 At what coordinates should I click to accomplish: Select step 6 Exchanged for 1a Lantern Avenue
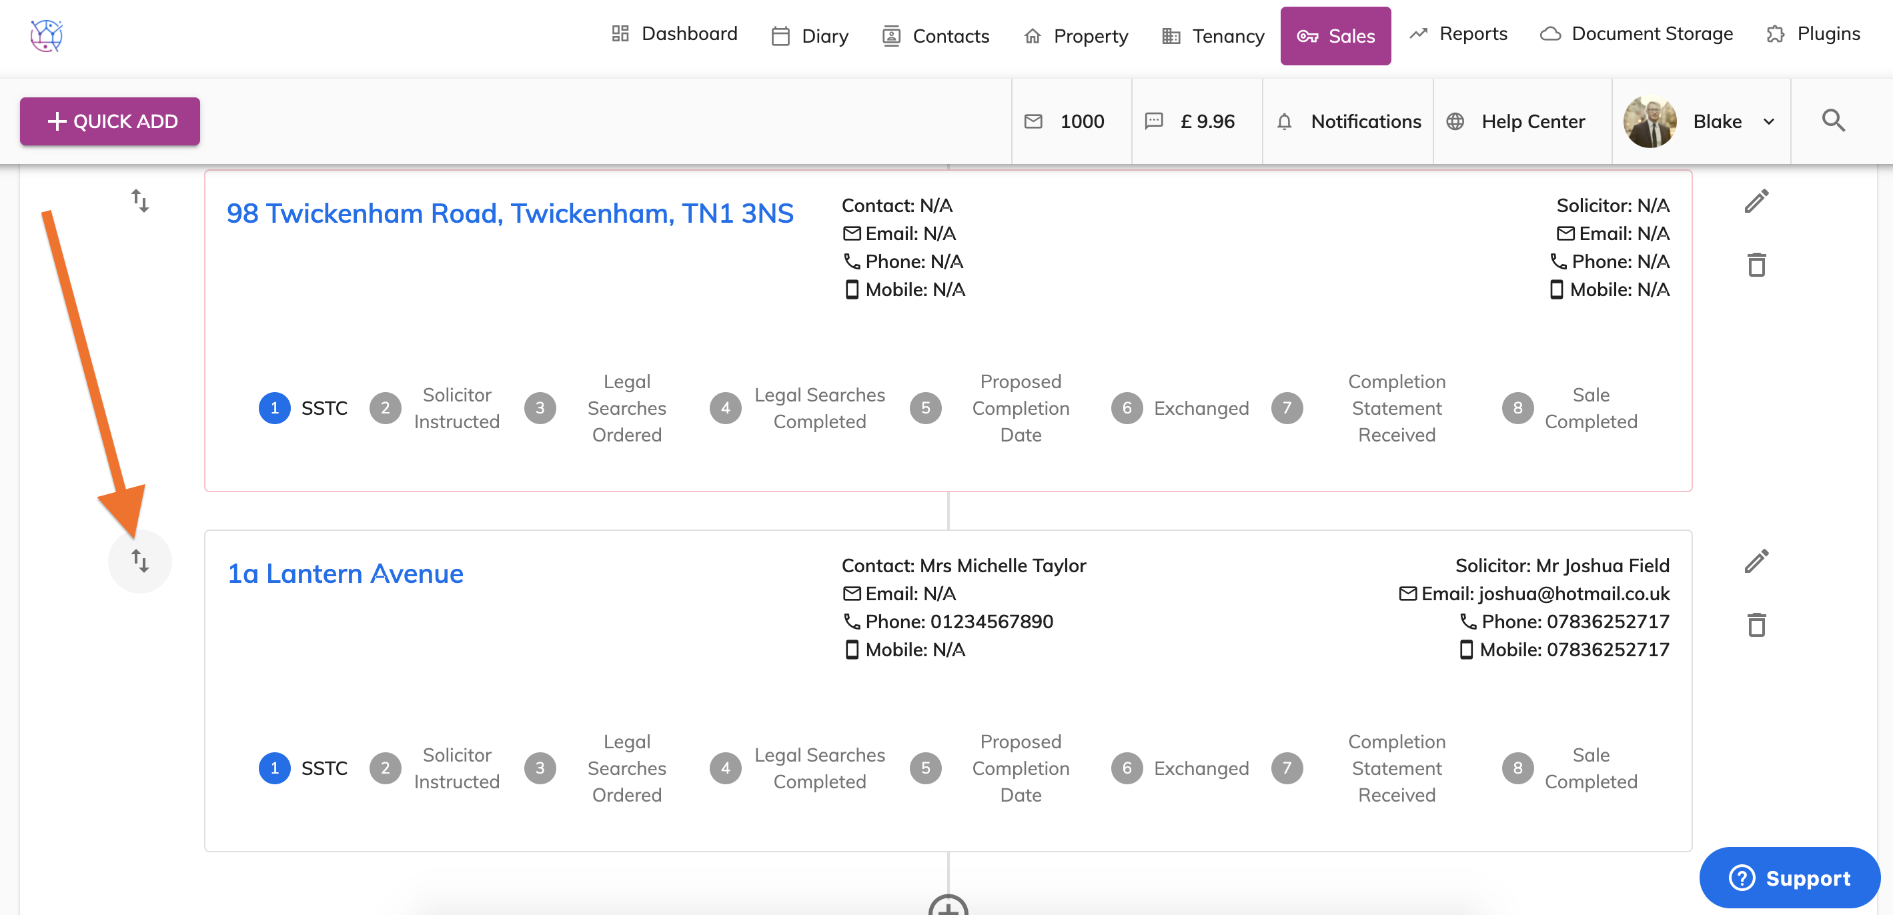click(1127, 768)
